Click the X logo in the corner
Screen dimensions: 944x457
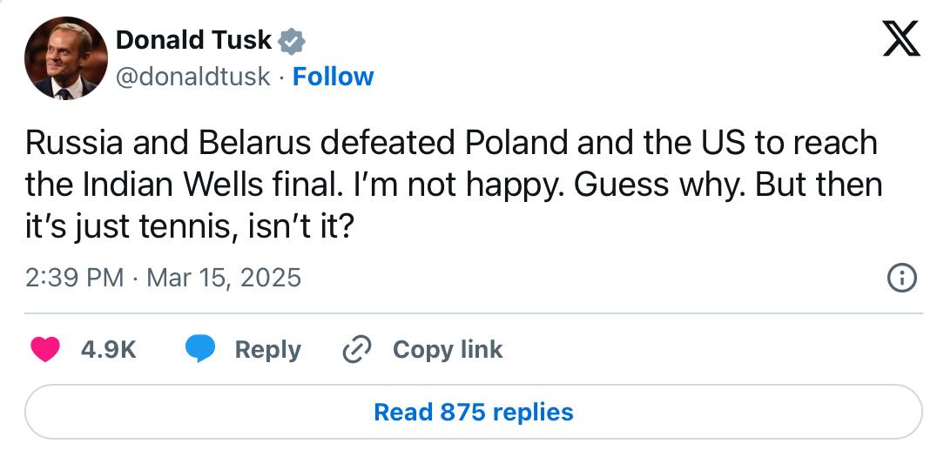click(901, 38)
